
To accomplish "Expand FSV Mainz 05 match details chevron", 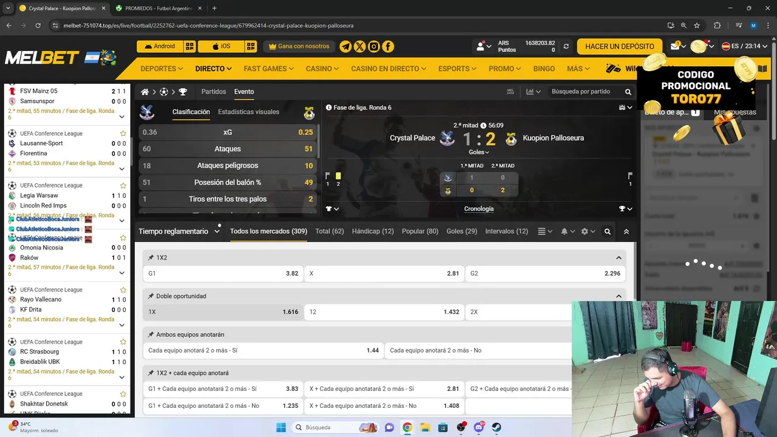I will click(x=122, y=117).
